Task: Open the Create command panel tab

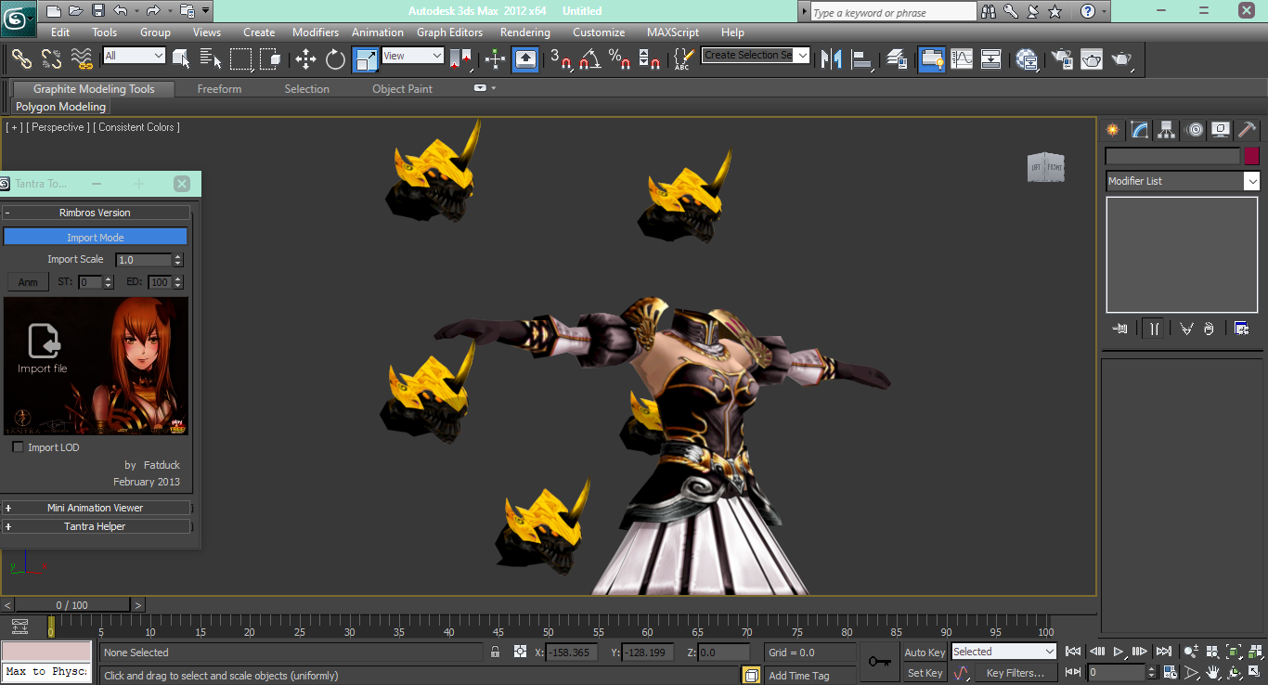Action: click(1112, 130)
